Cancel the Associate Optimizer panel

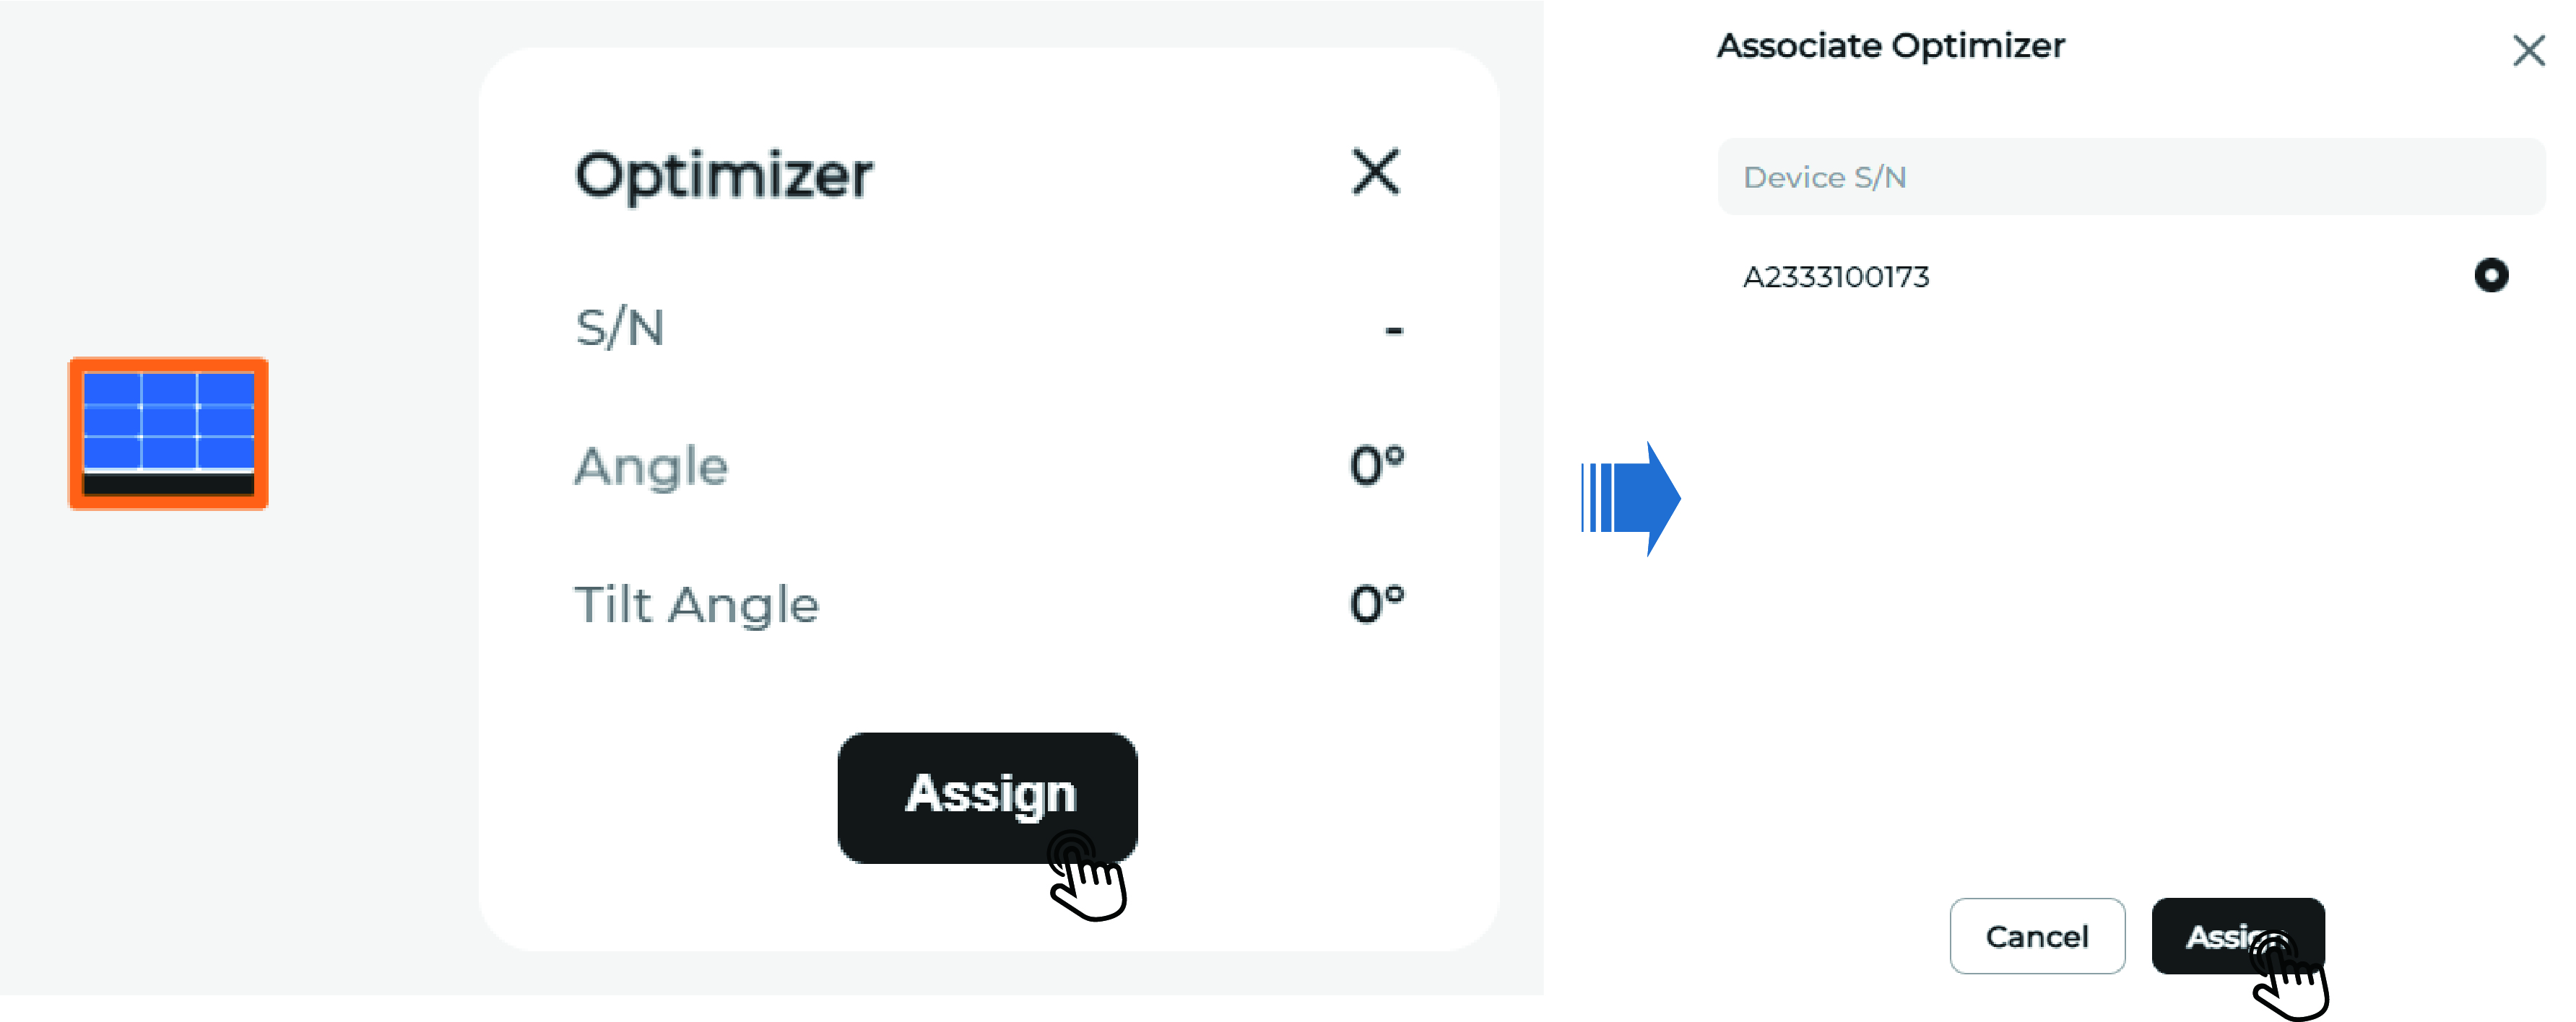pyautogui.click(x=2036, y=936)
